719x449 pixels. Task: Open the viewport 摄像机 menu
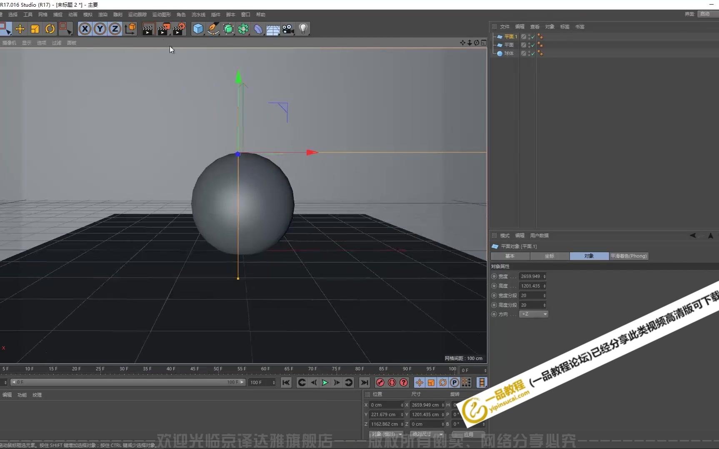pos(9,43)
